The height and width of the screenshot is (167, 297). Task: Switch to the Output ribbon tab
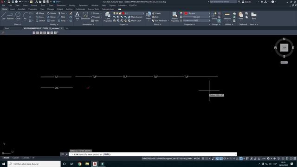(x=60, y=9)
